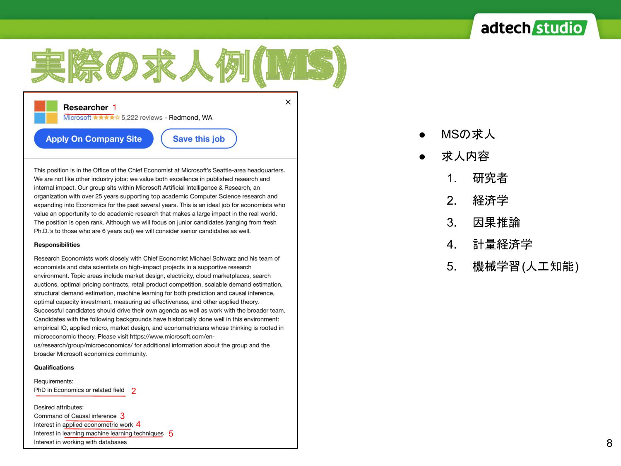The width and height of the screenshot is (621, 466).
Task: Click the Microsoft four-square logo
Action: pyautogui.click(x=46, y=112)
